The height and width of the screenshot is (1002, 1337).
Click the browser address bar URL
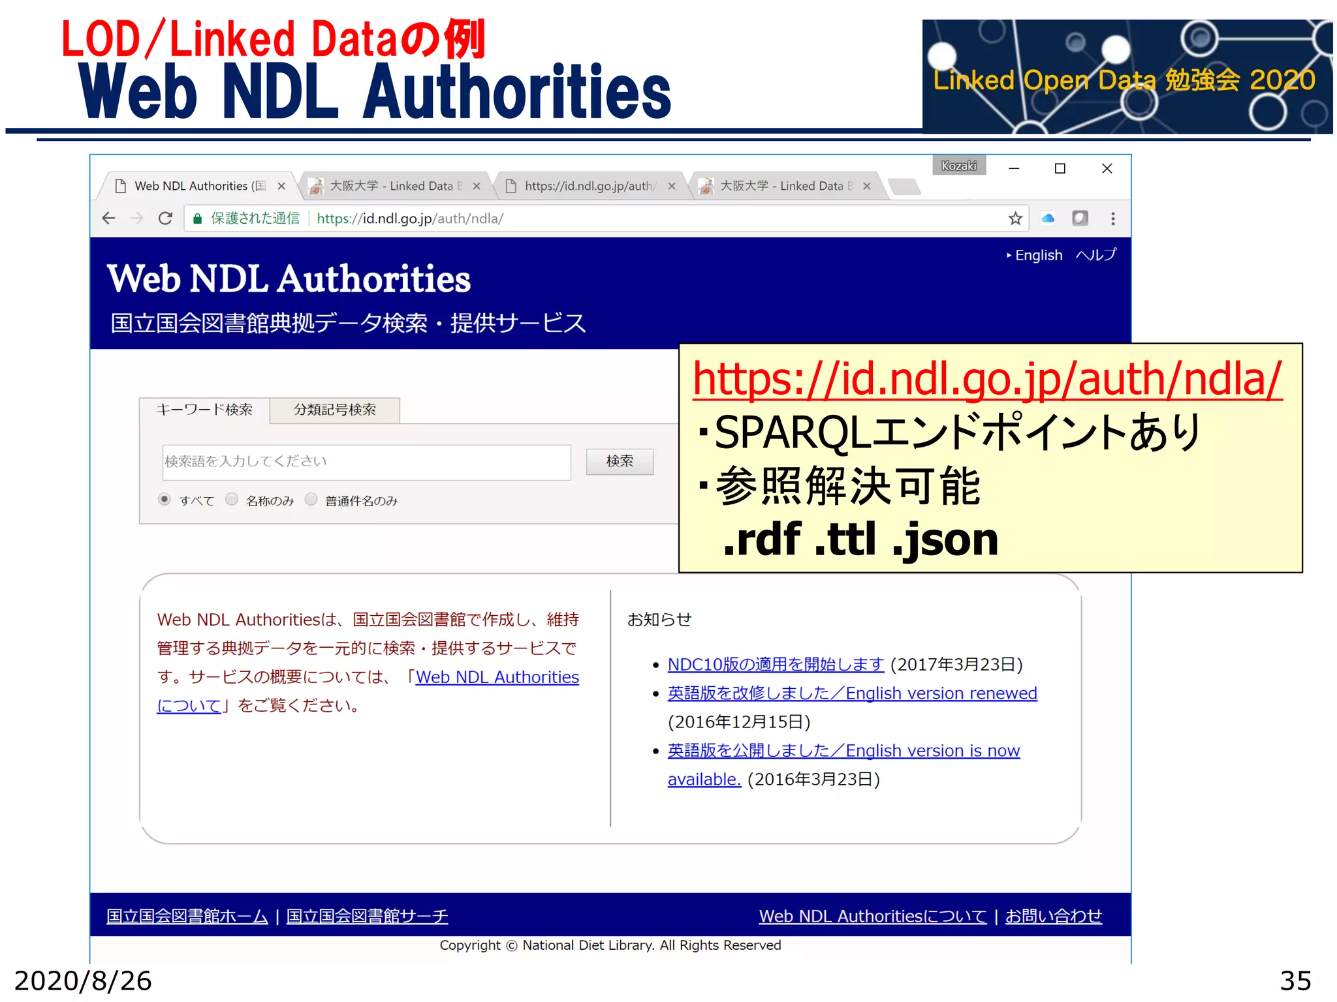(x=410, y=219)
